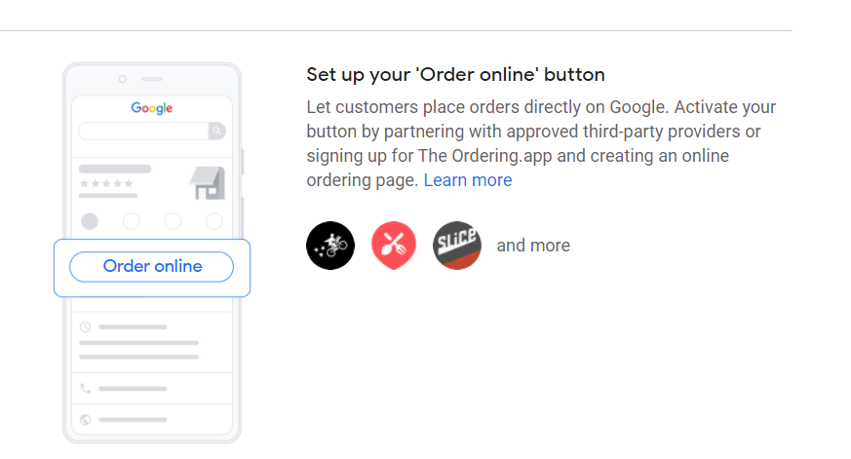Click the Slice provider logo icon
The width and height of the screenshot is (851, 459).
(x=457, y=246)
